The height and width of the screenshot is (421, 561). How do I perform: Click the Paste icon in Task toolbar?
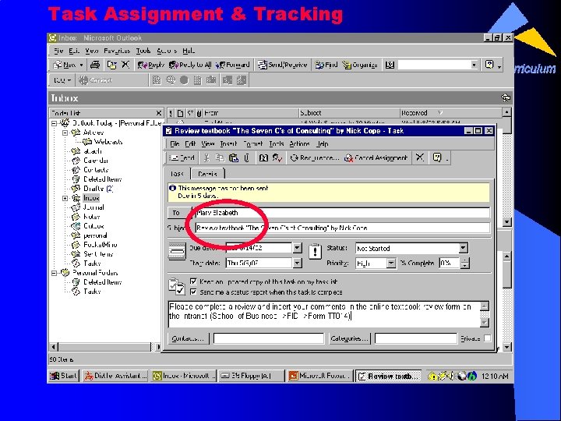pyautogui.click(x=233, y=157)
